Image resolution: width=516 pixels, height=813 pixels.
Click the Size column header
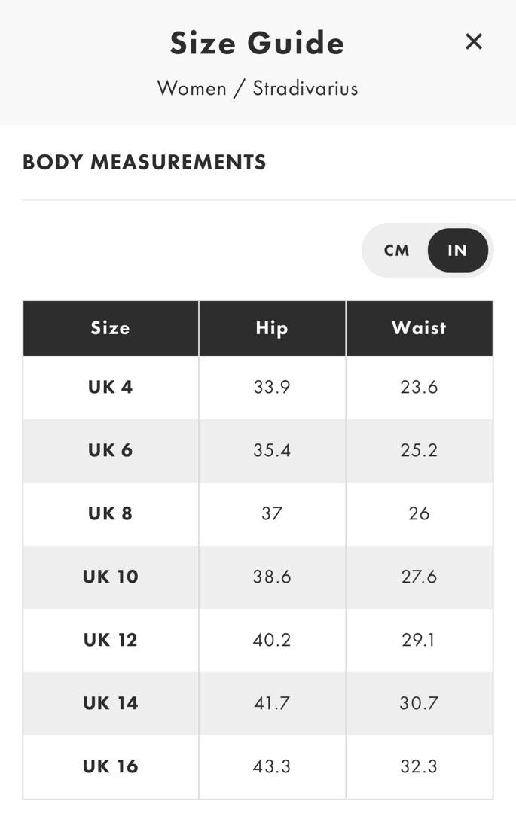[x=111, y=328]
